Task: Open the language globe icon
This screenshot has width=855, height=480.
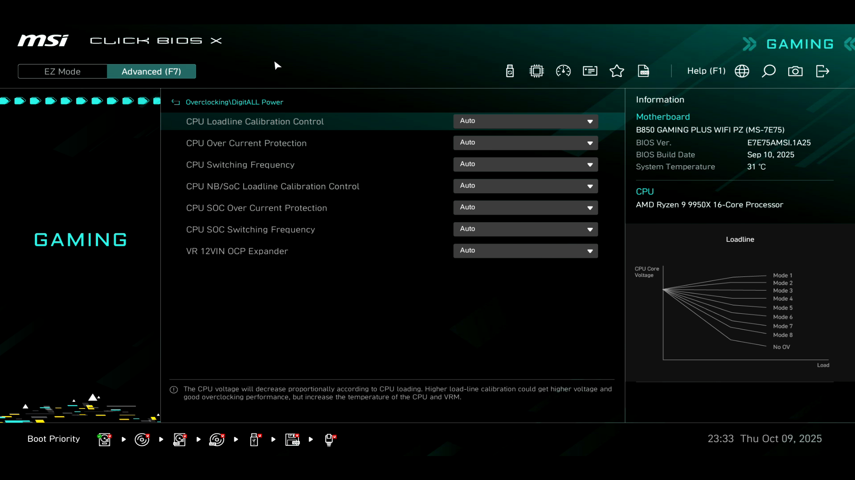Action: pos(742,71)
